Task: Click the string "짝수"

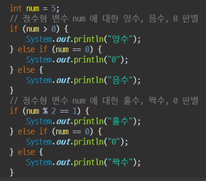Action: pyautogui.click(x=120, y=162)
